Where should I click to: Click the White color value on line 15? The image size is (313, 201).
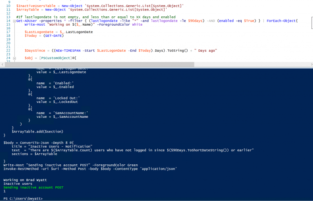point(137,24)
